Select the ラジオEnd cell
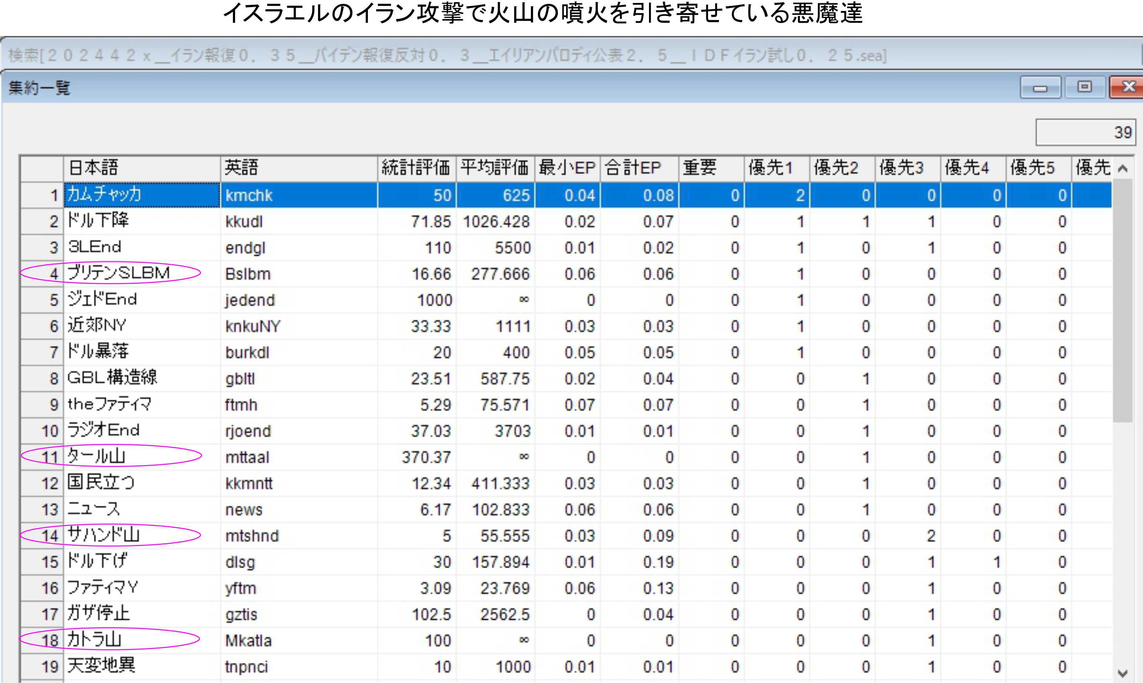Image resolution: width=1143 pixels, height=683 pixels. pos(142,431)
